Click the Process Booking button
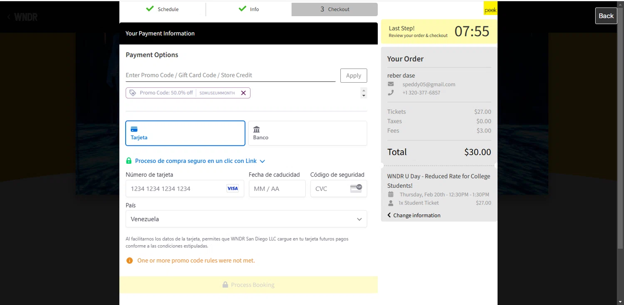Screen dimensions: 624x305 coord(248,285)
